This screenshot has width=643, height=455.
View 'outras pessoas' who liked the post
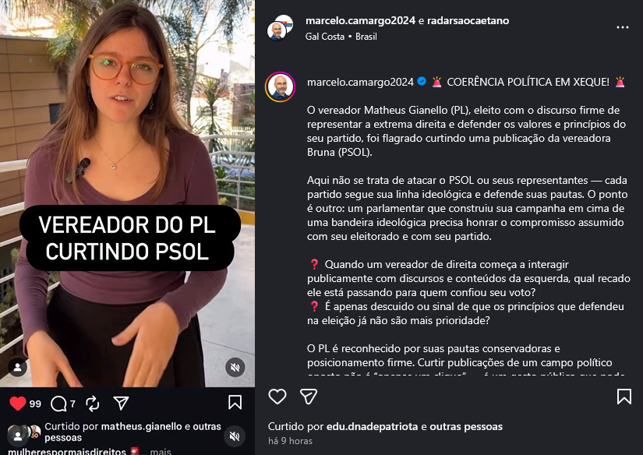[x=466, y=426]
